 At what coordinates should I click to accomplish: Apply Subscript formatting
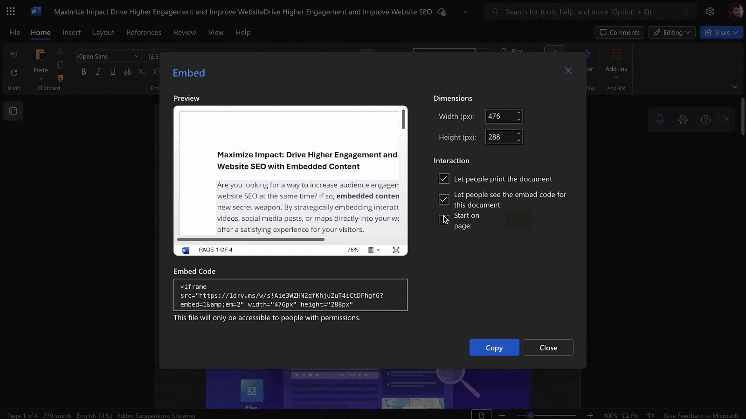142,72
